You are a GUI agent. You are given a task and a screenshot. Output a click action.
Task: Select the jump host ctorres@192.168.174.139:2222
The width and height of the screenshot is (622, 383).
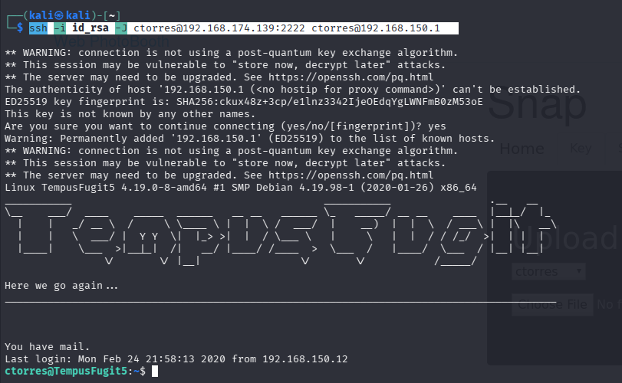(219, 28)
